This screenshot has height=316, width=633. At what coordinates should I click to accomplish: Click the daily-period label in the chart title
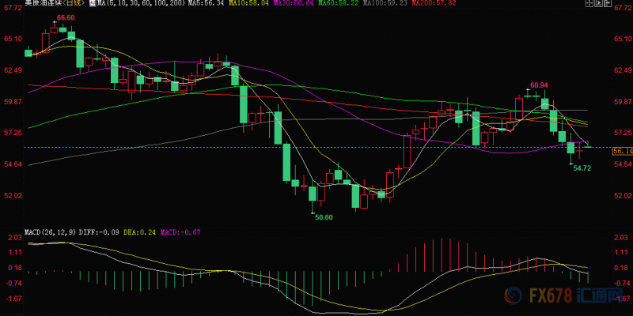click(73, 3)
